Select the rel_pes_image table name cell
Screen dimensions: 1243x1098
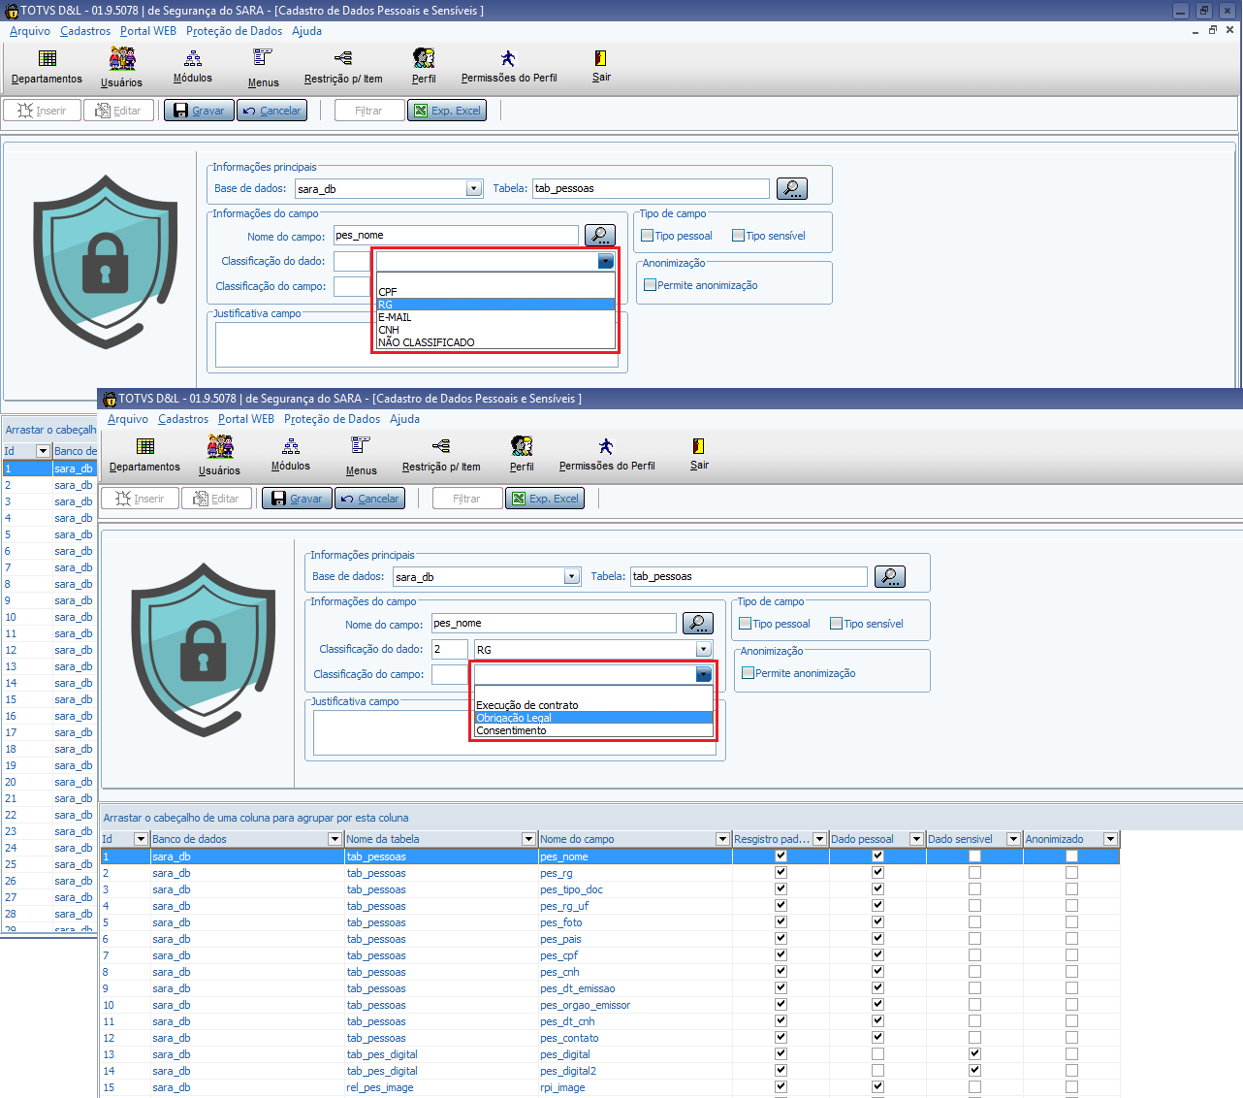(x=441, y=1087)
